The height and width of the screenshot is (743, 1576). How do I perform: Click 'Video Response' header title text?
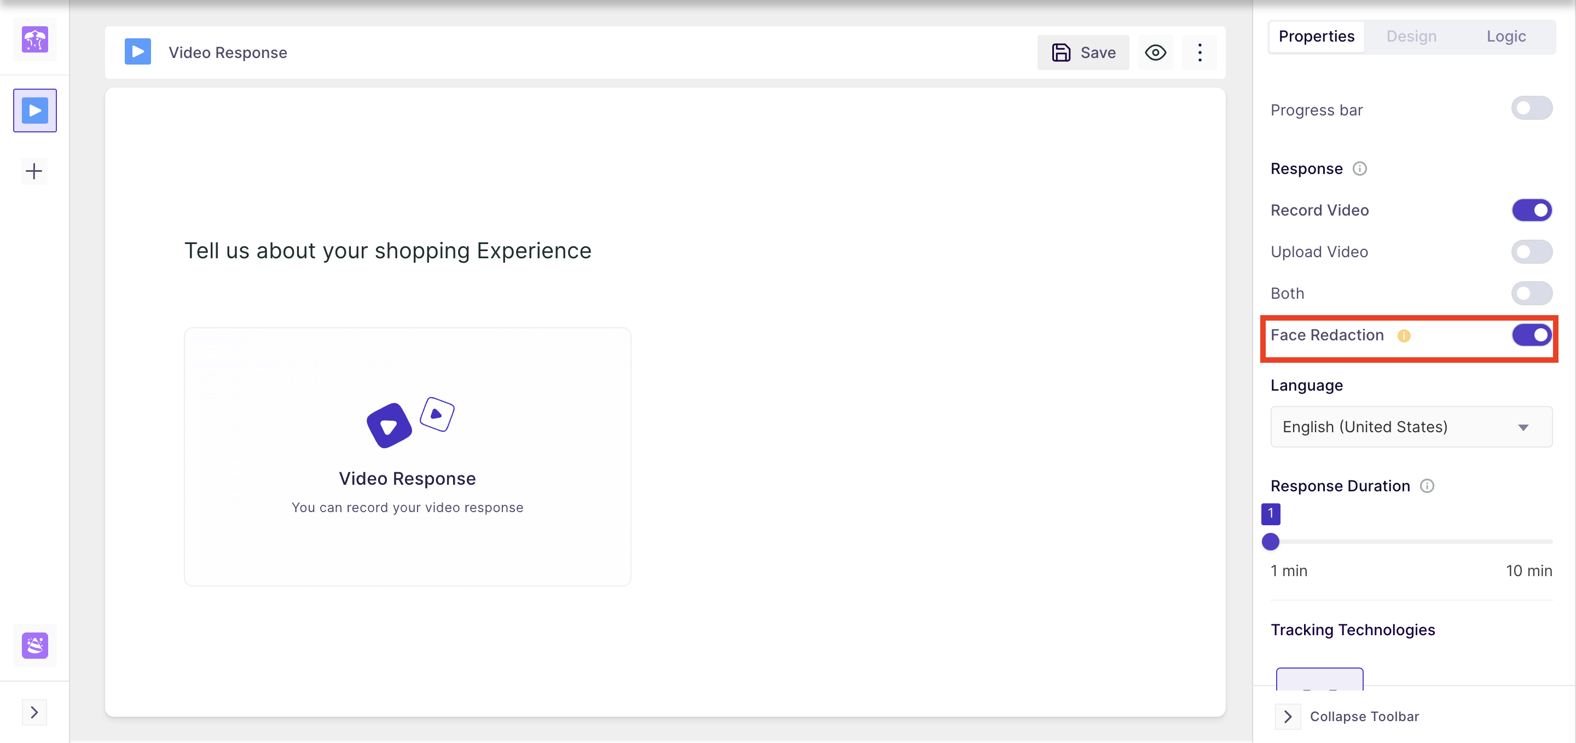pos(228,53)
